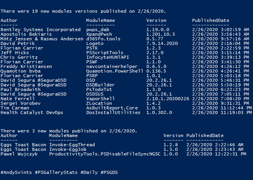Select the Invoke-EggThread module name
The width and height of the screenshot is (253, 180).
coord(72,145)
